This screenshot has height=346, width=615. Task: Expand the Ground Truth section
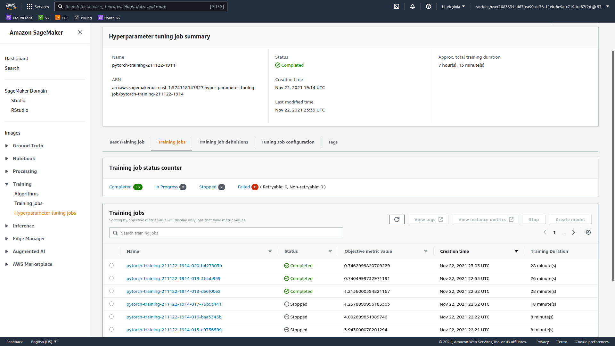7,146
